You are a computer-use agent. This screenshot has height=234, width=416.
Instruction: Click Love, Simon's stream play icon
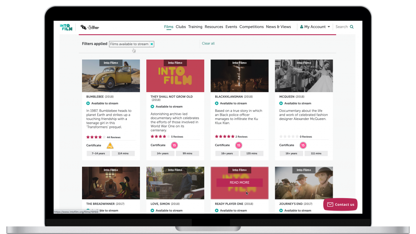[152, 210]
